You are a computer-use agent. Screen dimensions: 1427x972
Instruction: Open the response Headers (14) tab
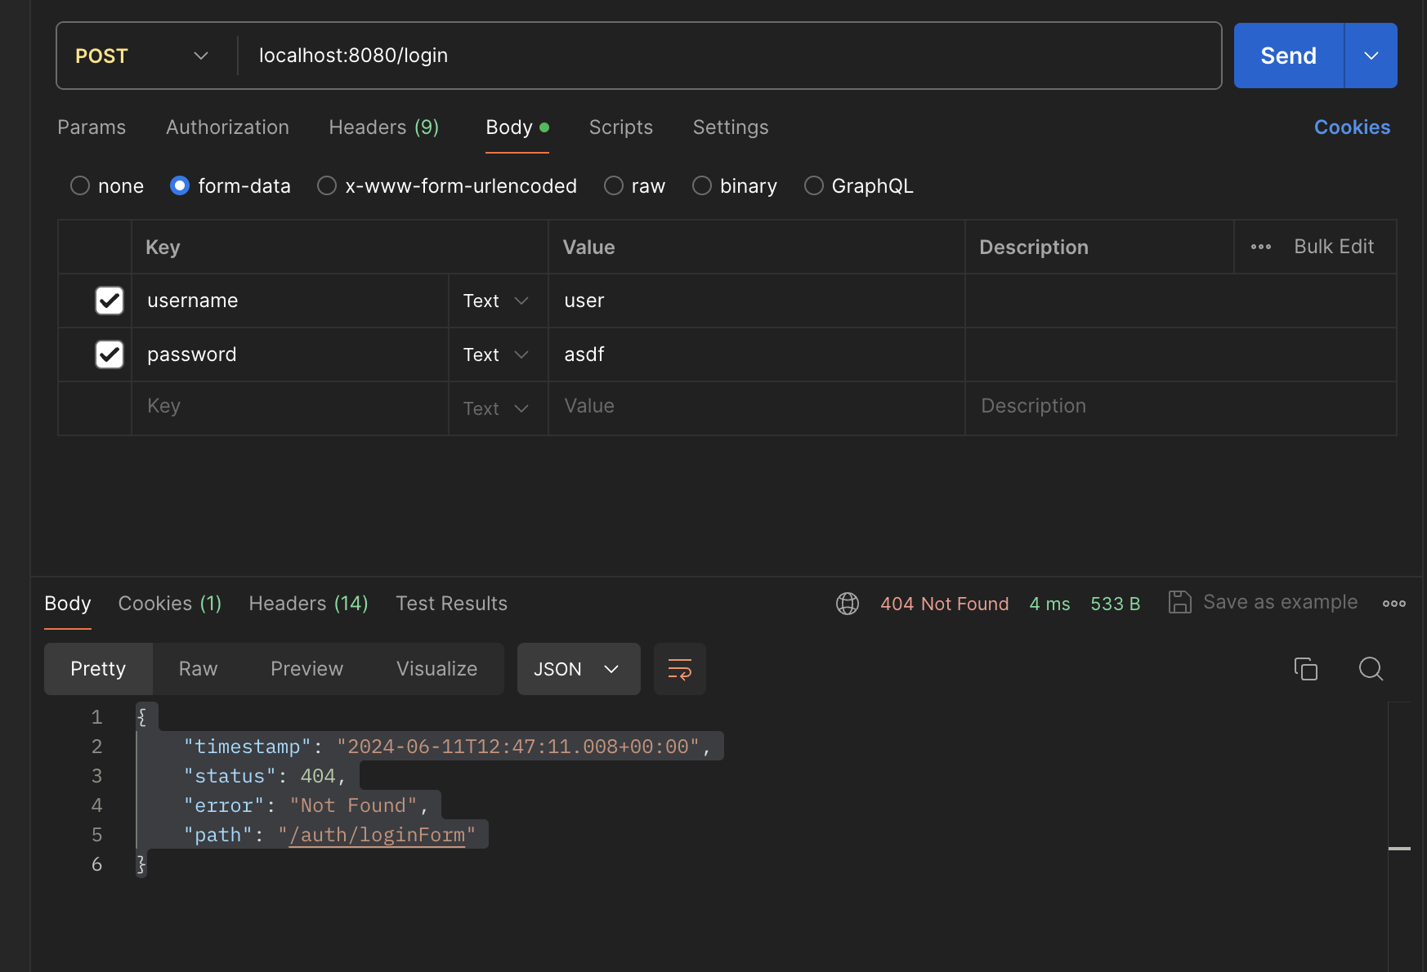click(x=309, y=604)
